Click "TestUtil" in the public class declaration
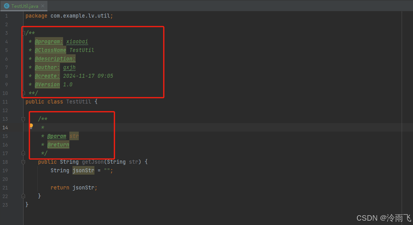This screenshot has width=413, height=225. click(x=78, y=102)
